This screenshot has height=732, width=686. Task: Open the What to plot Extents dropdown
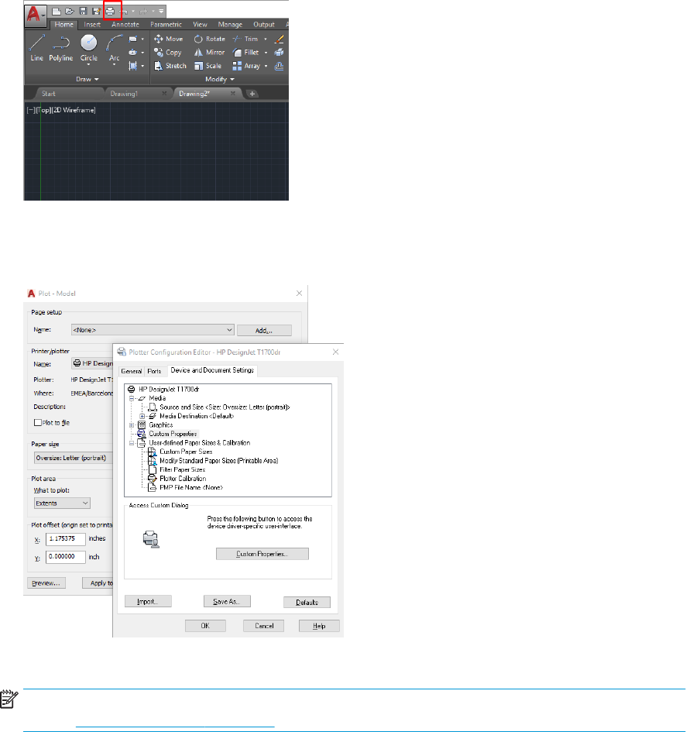(x=62, y=503)
